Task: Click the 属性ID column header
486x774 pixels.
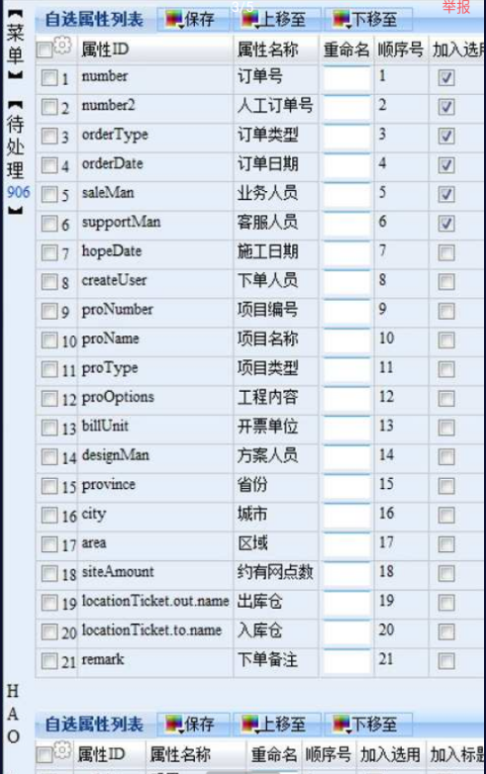Action: click(105, 49)
